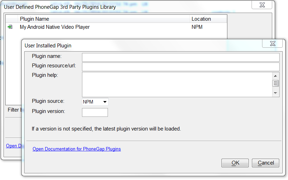
Task: Confirm the User Installed Plugin dialog with OK
Action: [235, 163]
